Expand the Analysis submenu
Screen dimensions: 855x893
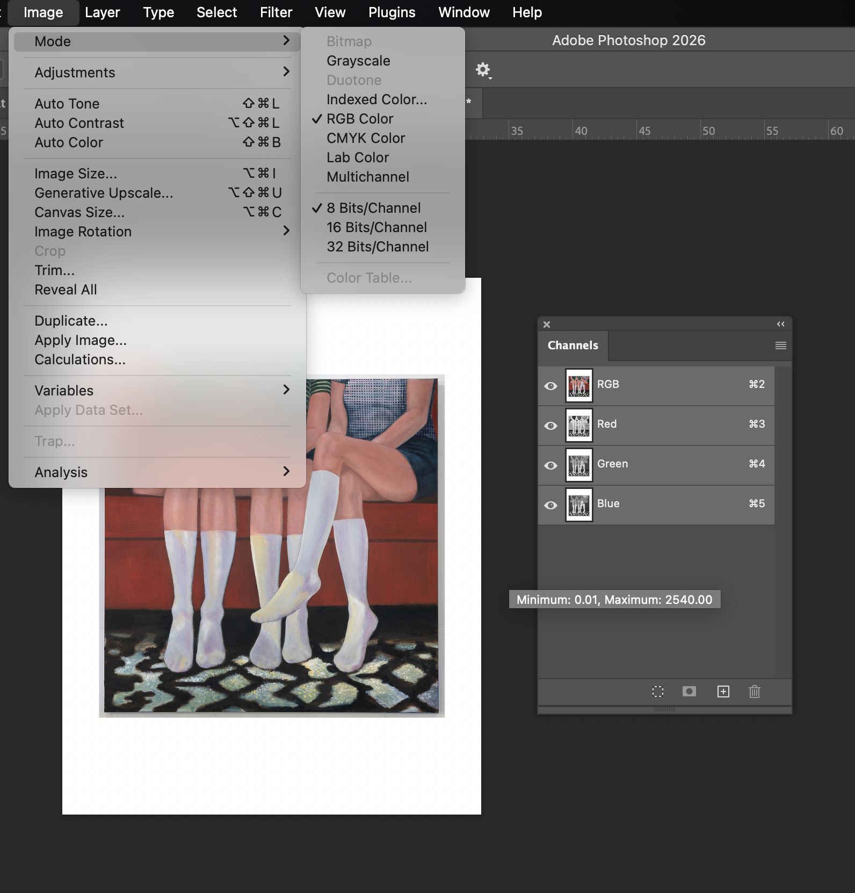coord(157,472)
